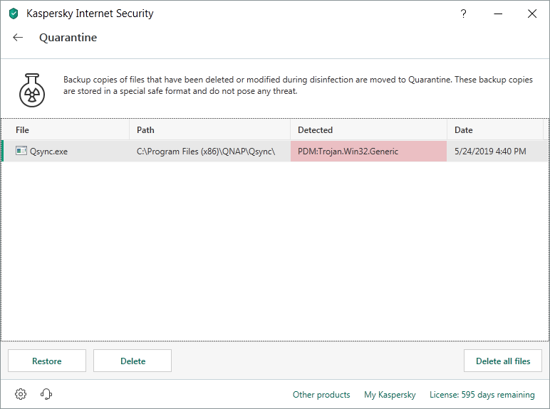Click the Kaspersky shield logo icon
The width and height of the screenshot is (550, 409).
click(x=14, y=14)
